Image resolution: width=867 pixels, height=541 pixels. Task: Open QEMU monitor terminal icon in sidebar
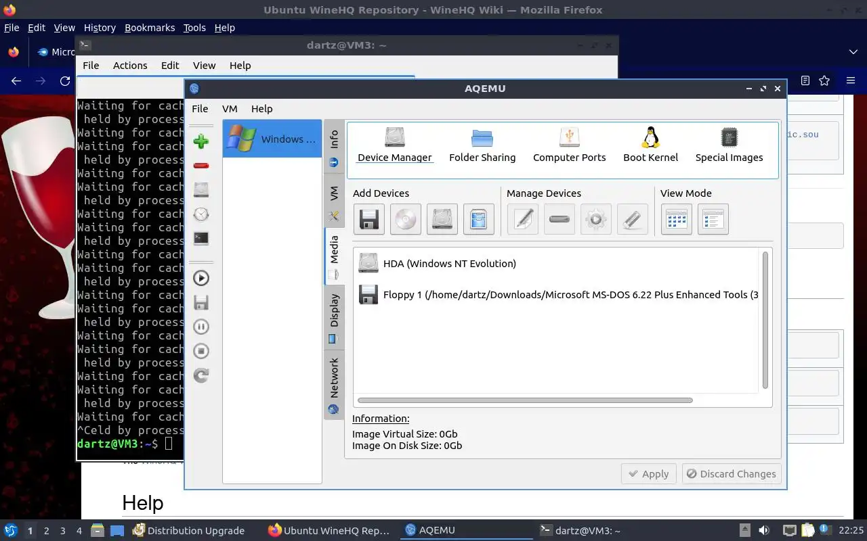(201, 238)
